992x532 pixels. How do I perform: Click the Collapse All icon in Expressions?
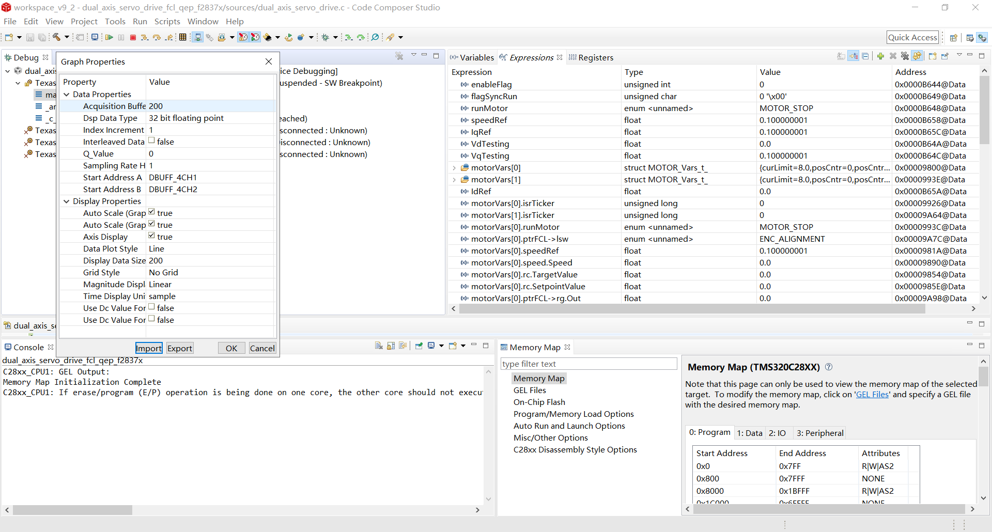point(865,56)
